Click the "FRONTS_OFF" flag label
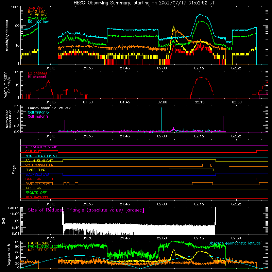 [x=36, y=193]
